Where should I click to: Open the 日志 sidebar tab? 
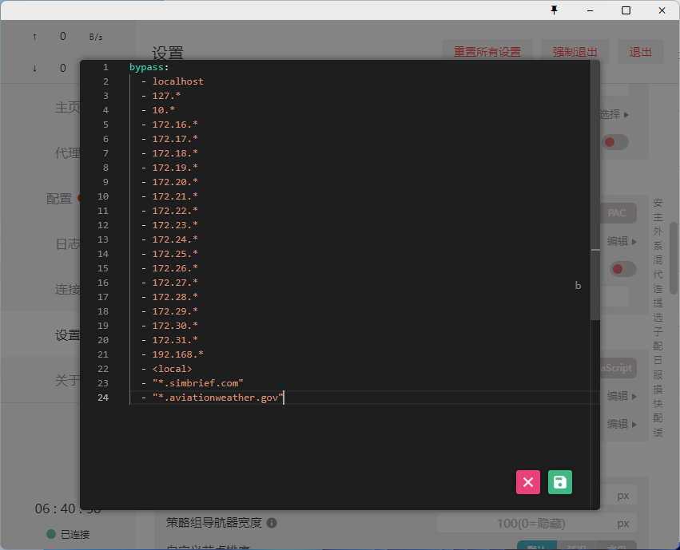(68, 243)
